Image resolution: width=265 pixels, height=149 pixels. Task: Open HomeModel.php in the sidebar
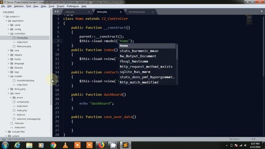click(x=25, y=80)
